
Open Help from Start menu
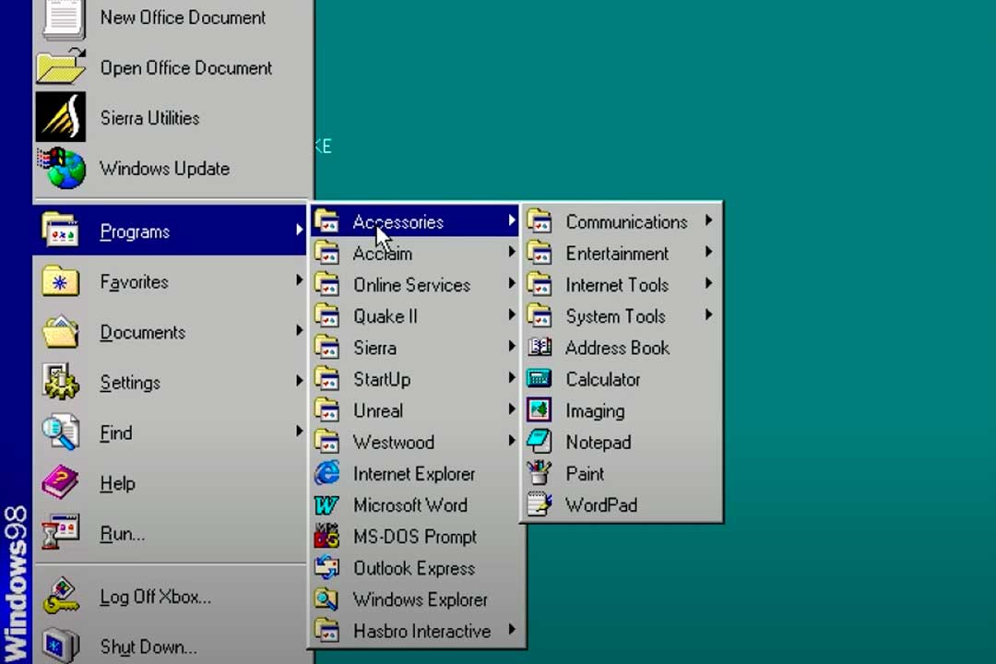click(171, 482)
